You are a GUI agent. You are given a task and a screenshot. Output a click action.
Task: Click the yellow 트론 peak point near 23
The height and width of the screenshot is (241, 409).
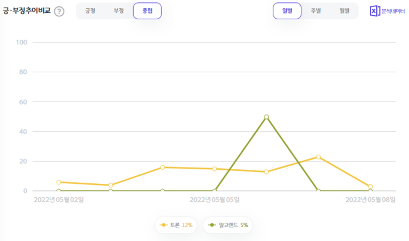click(318, 157)
